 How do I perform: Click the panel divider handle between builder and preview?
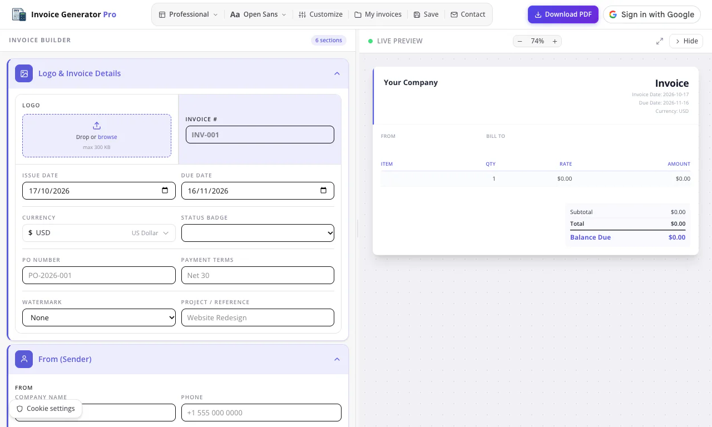coord(358,229)
